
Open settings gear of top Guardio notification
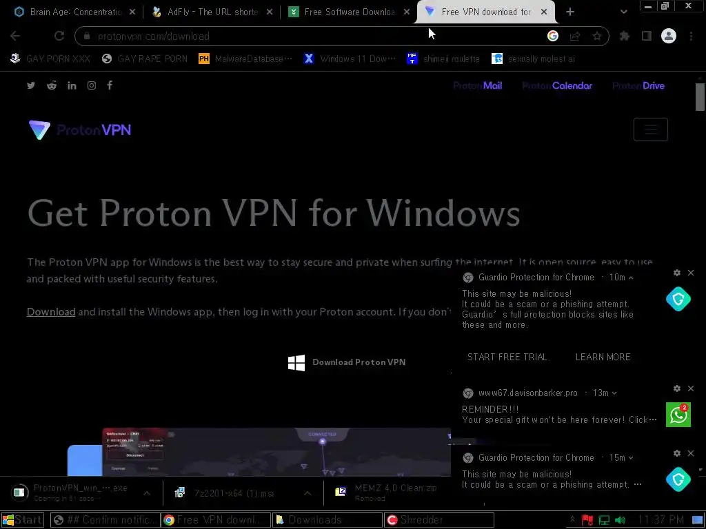click(x=677, y=273)
